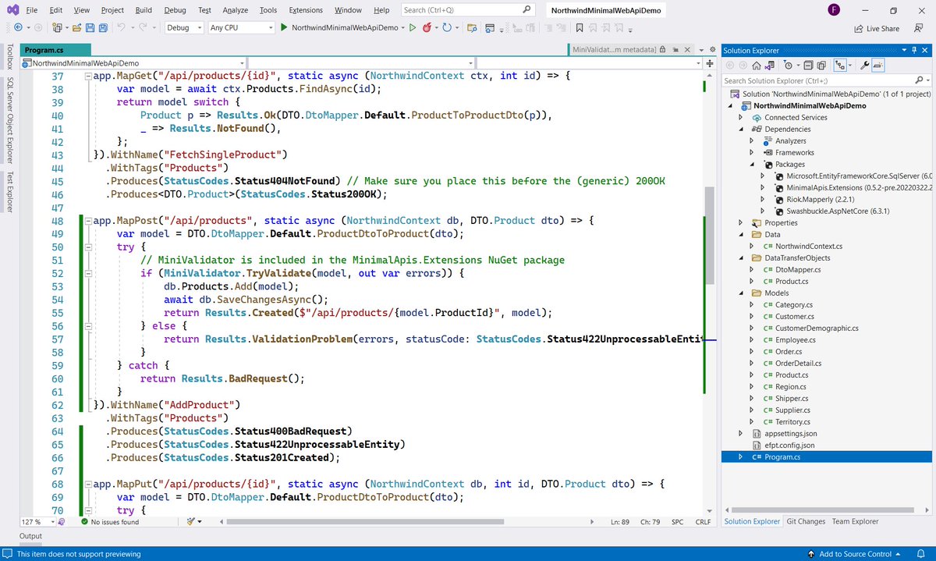Select NorthwindContext.cs in Solution Explorer

[x=808, y=247]
